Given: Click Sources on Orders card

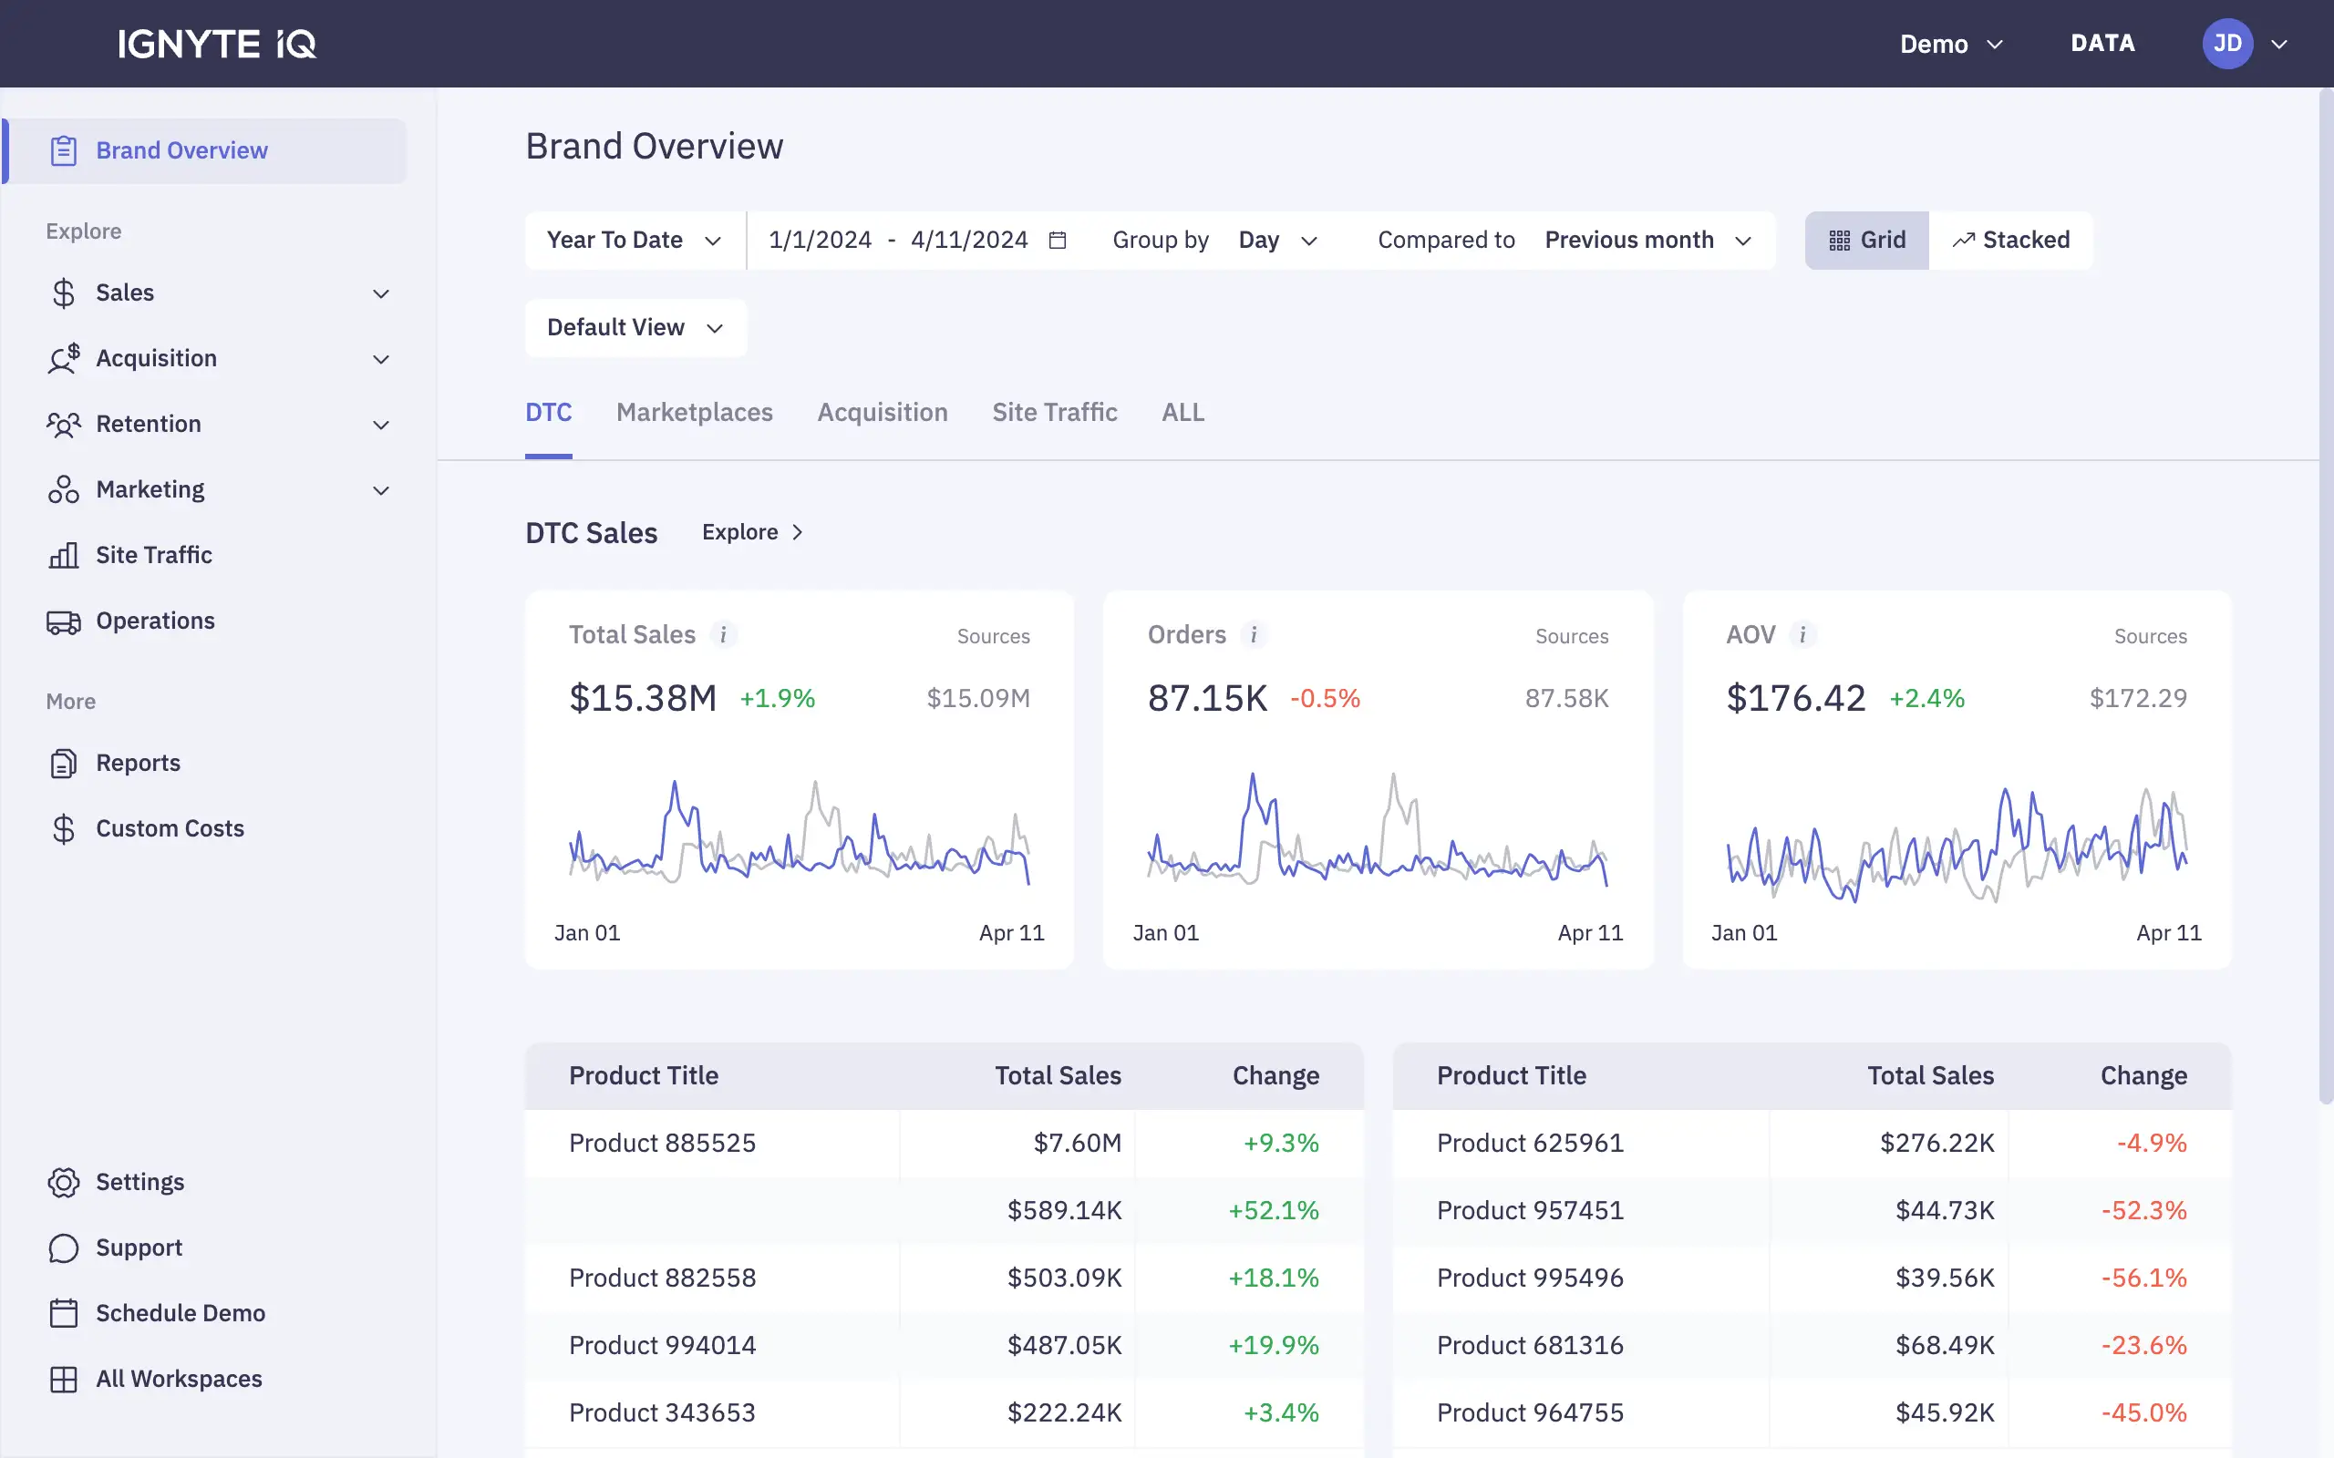Looking at the screenshot, I should [1572, 636].
